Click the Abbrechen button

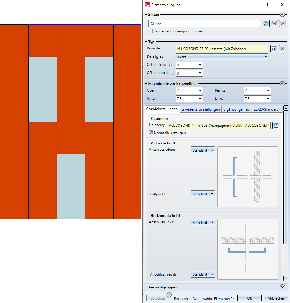point(276,298)
